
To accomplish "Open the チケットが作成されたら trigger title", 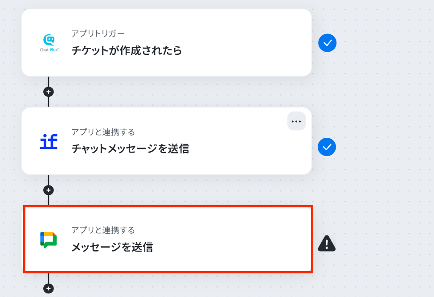I will 127,51.
